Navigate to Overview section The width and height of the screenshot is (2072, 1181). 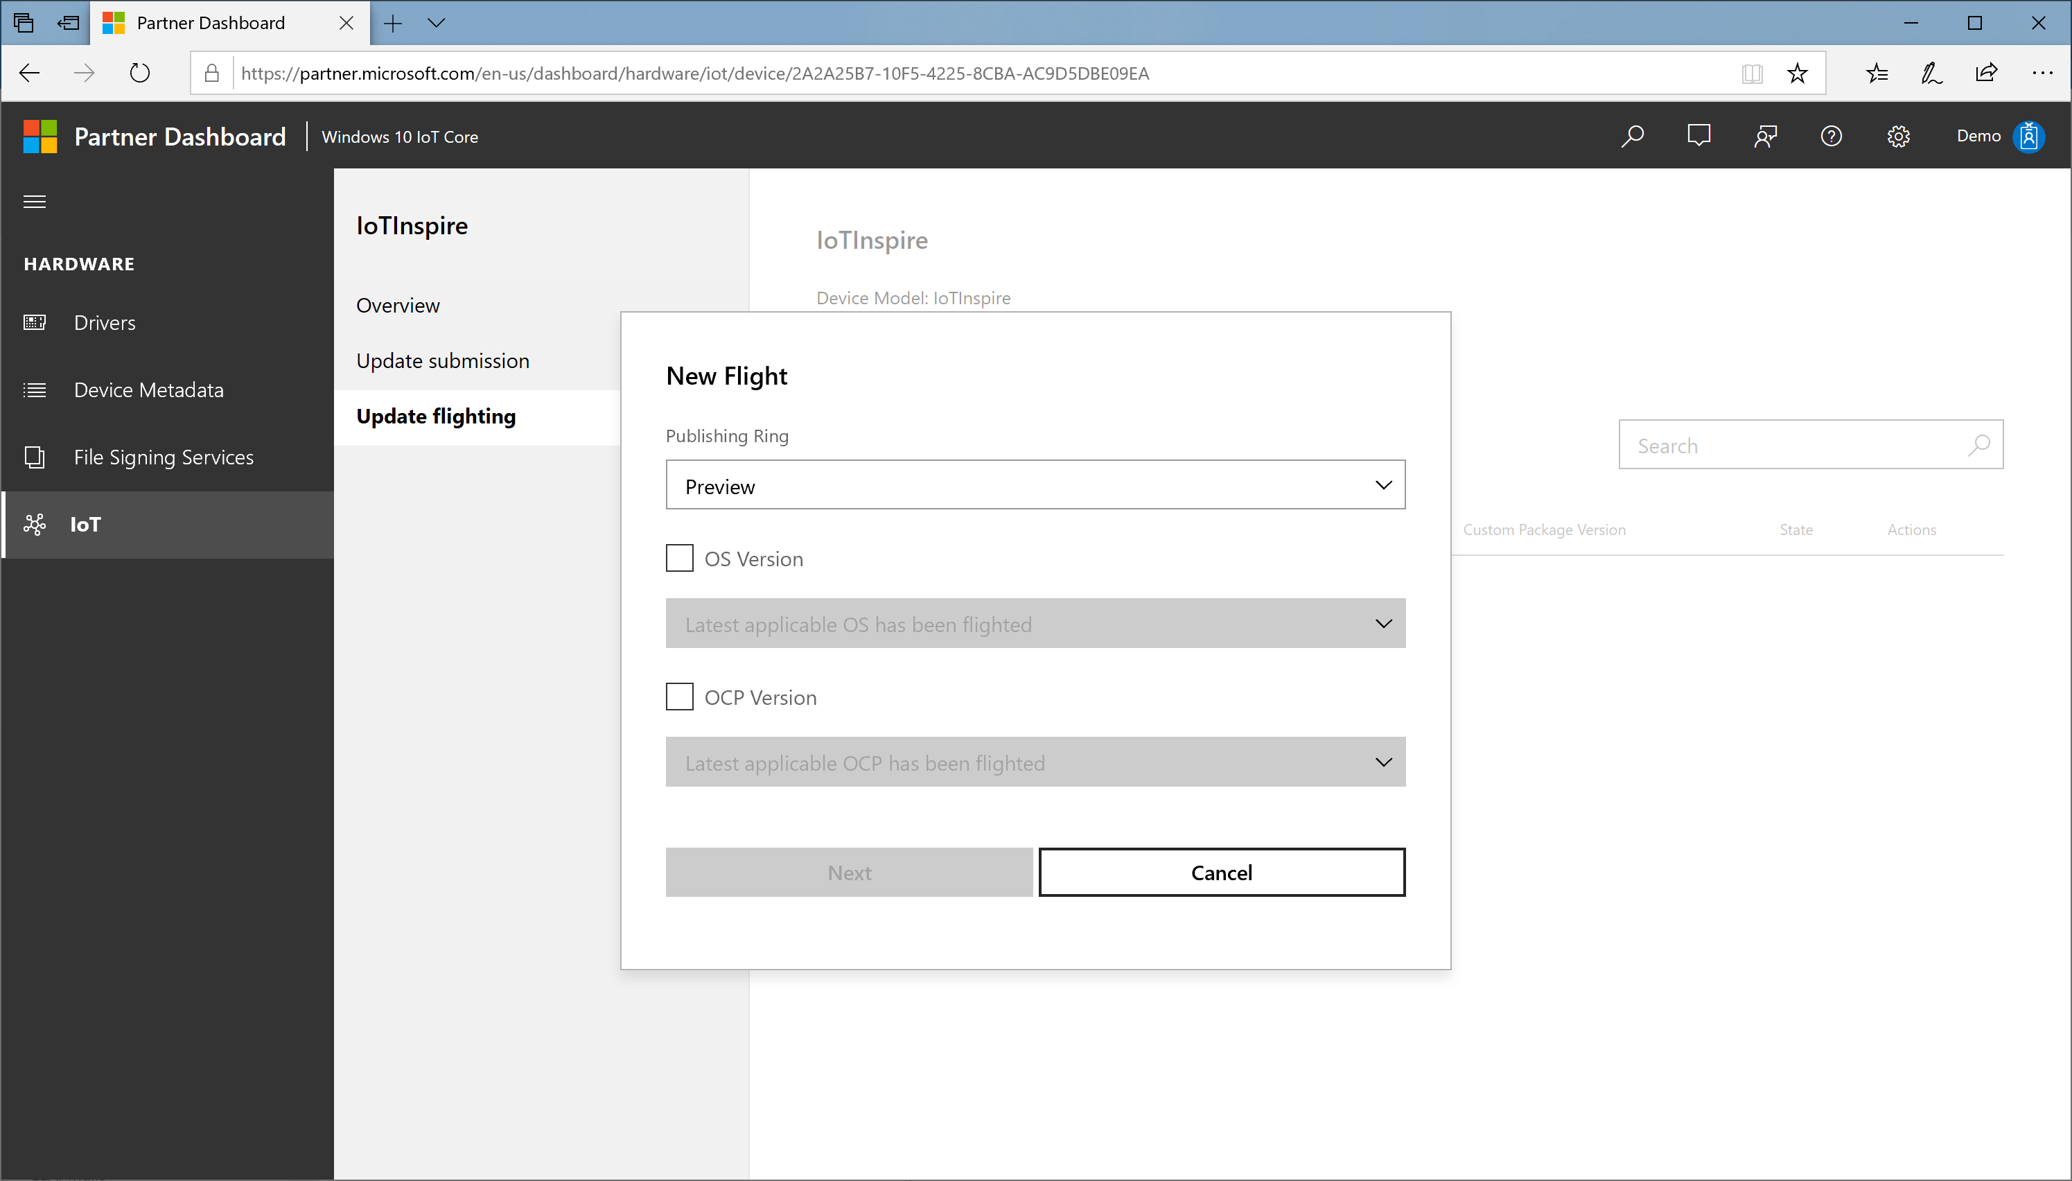coord(397,304)
